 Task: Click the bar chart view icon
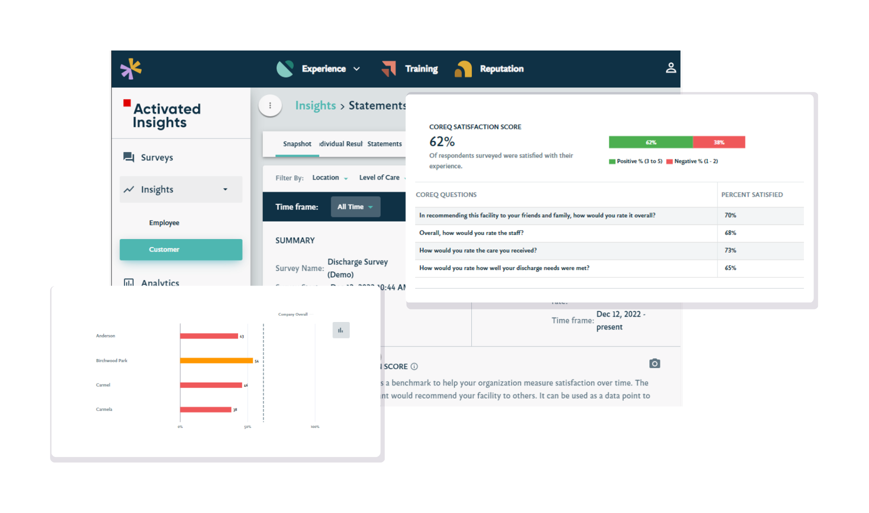click(x=341, y=330)
